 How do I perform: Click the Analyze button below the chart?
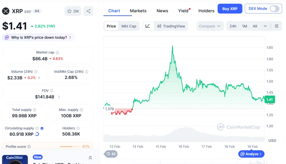(251, 154)
